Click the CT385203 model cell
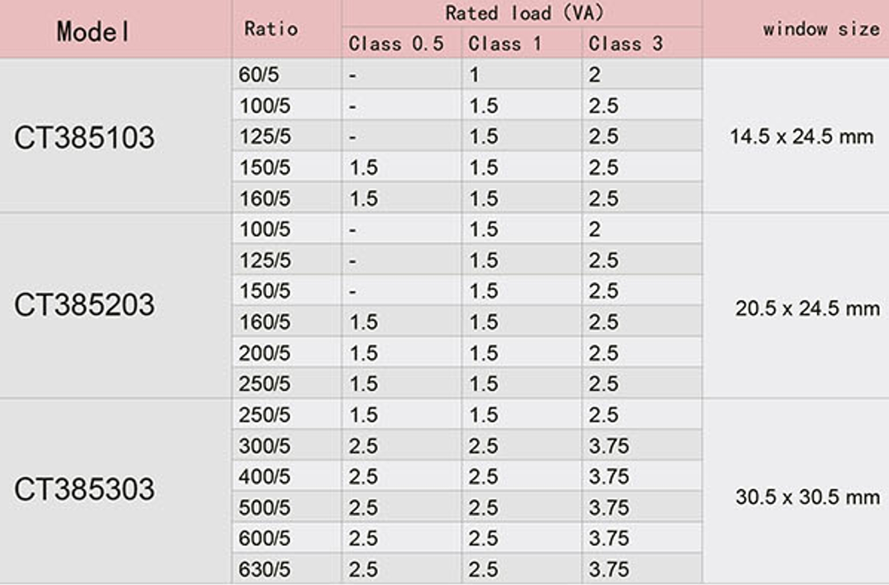The image size is (889, 585). (84, 305)
